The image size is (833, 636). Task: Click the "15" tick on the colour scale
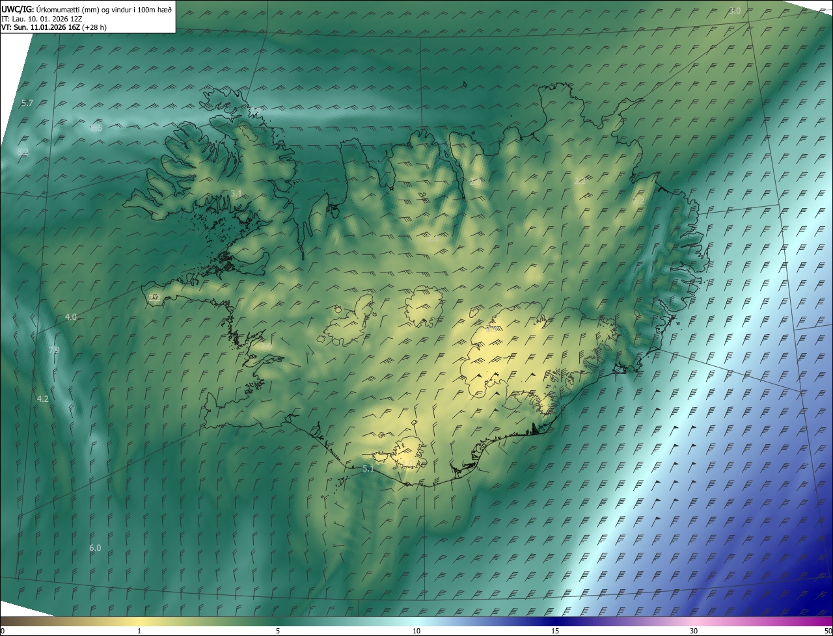tap(555, 631)
